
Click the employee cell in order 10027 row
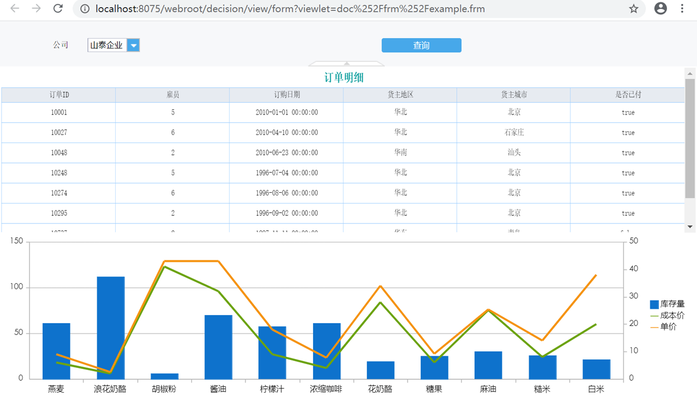[173, 133]
